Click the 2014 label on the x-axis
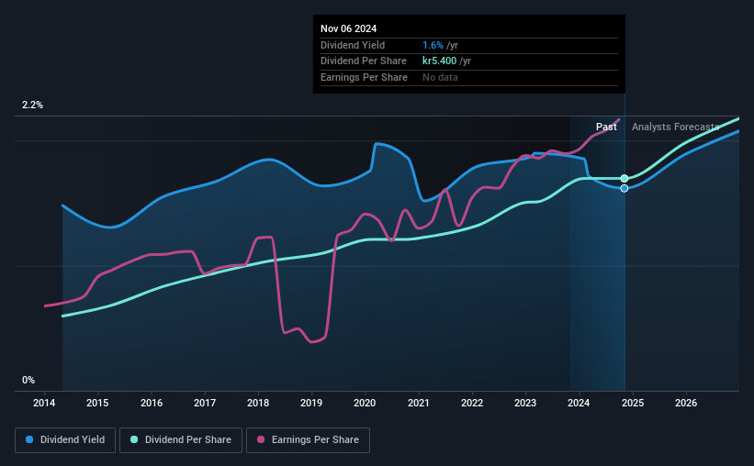Image resolution: width=754 pixels, height=466 pixels. tap(44, 403)
